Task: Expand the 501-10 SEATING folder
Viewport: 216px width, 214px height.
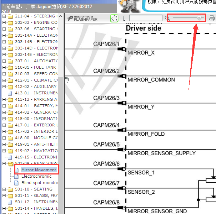Action: coord(4,189)
